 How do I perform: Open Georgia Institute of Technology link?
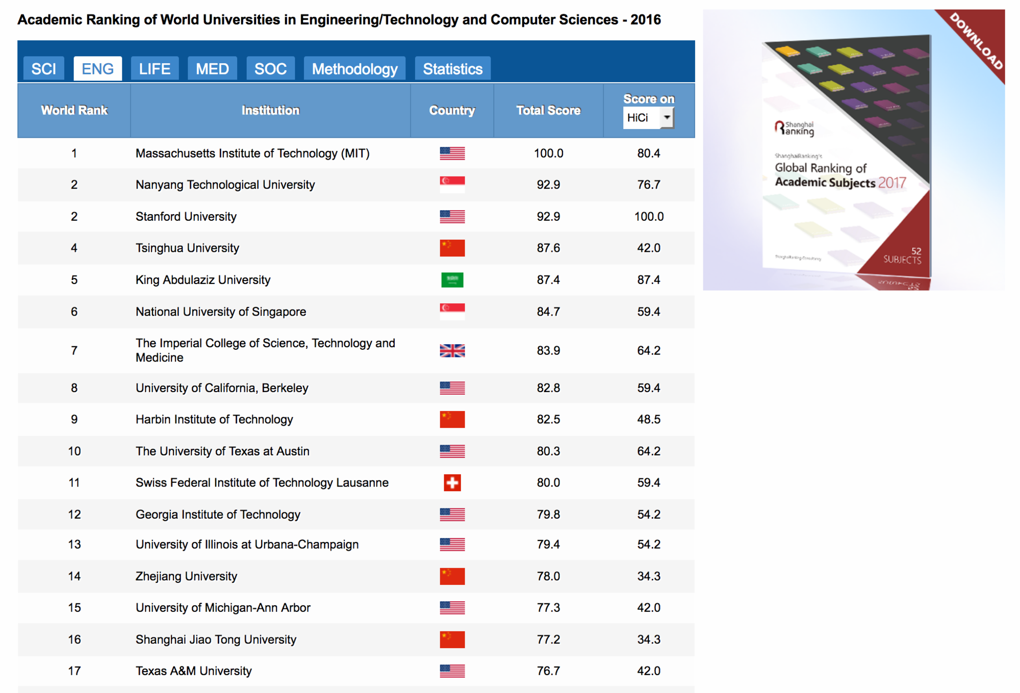coord(218,515)
